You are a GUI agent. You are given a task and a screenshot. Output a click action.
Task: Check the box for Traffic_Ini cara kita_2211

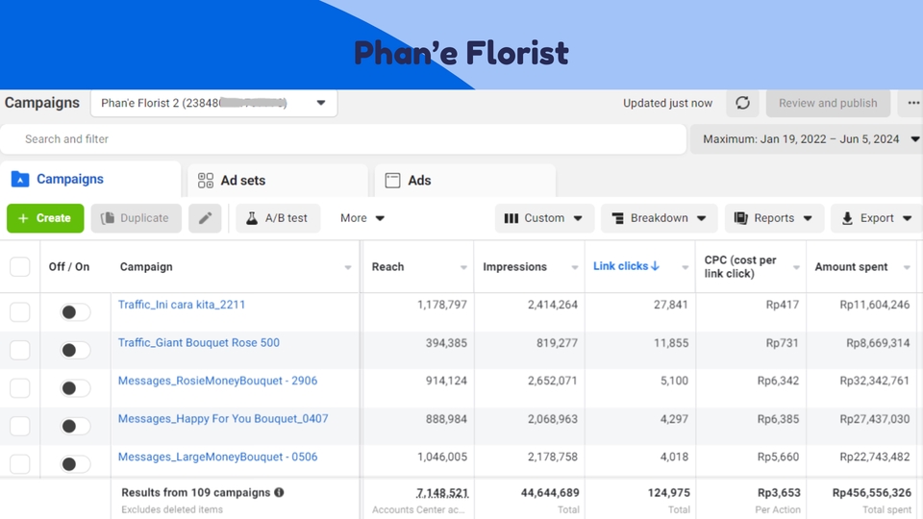20,311
